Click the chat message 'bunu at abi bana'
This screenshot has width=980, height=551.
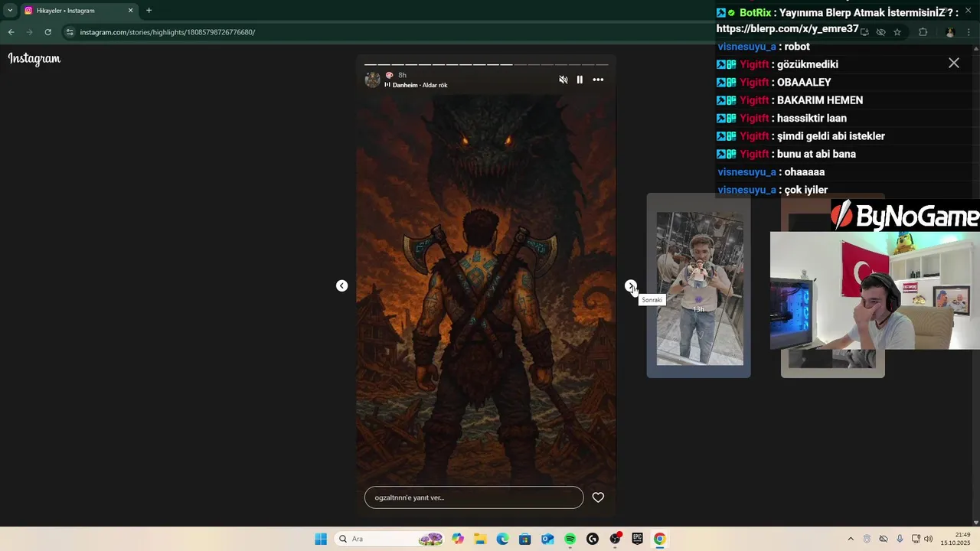[816, 154]
